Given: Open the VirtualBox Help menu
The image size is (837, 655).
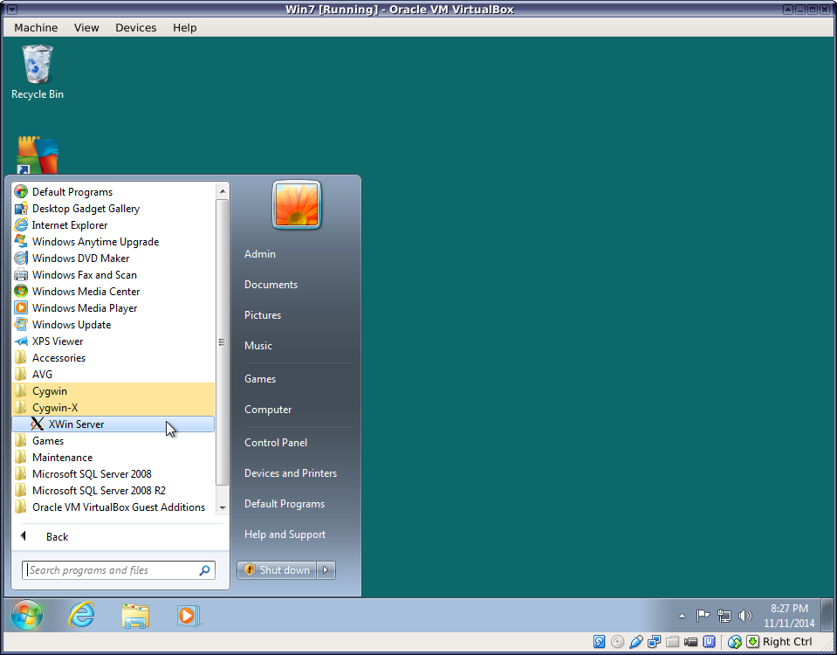Looking at the screenshot, I should (185, 28).
